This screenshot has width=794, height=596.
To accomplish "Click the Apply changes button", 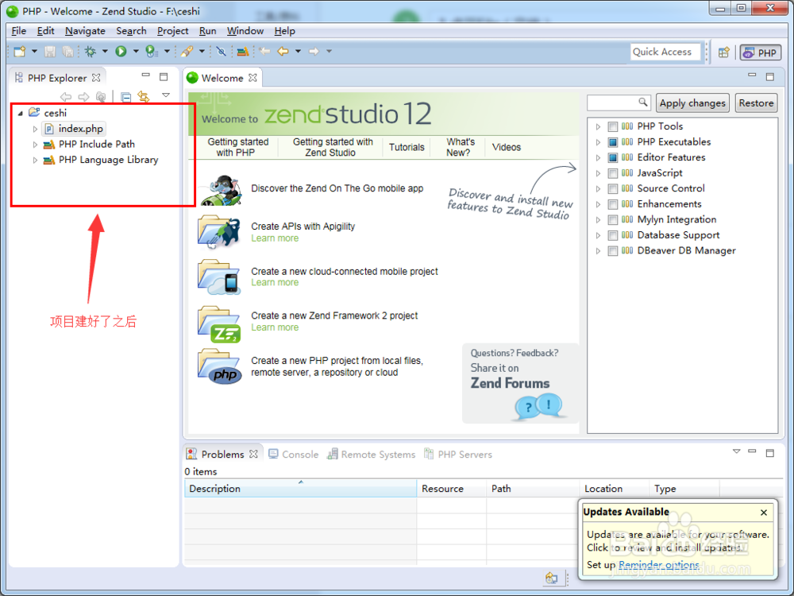I will click(692, 103).
